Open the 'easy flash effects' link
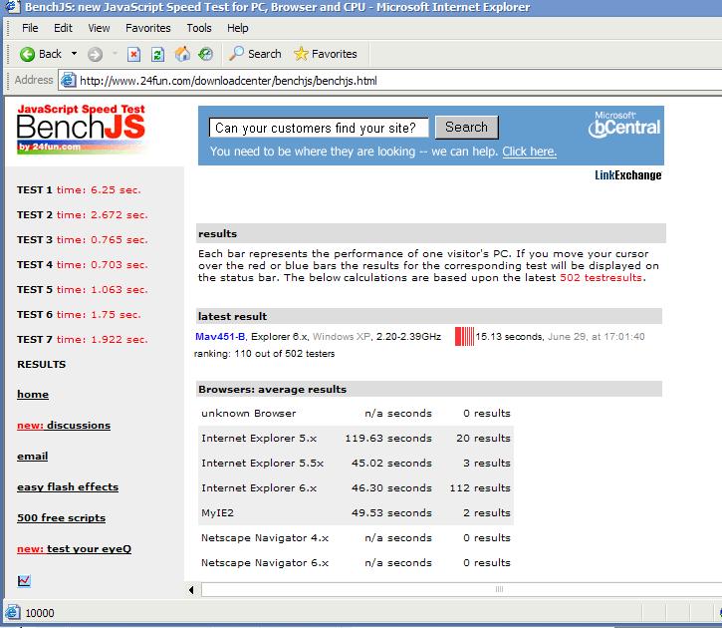 point(68,487)
